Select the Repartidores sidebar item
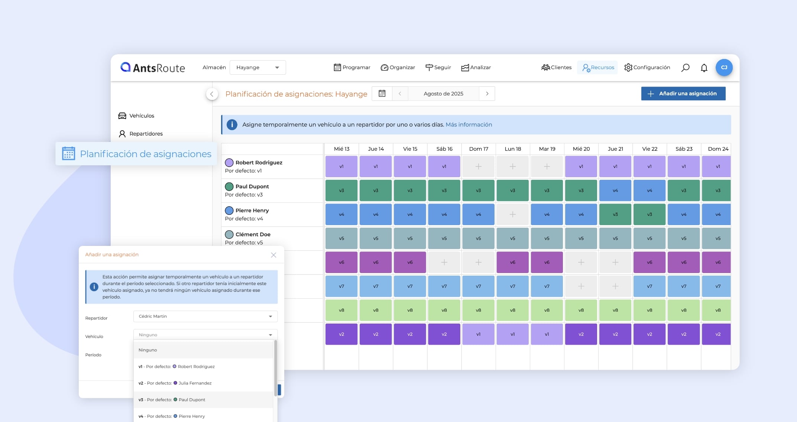This screenshot has width=797, height=422. (x=146, y=134)
